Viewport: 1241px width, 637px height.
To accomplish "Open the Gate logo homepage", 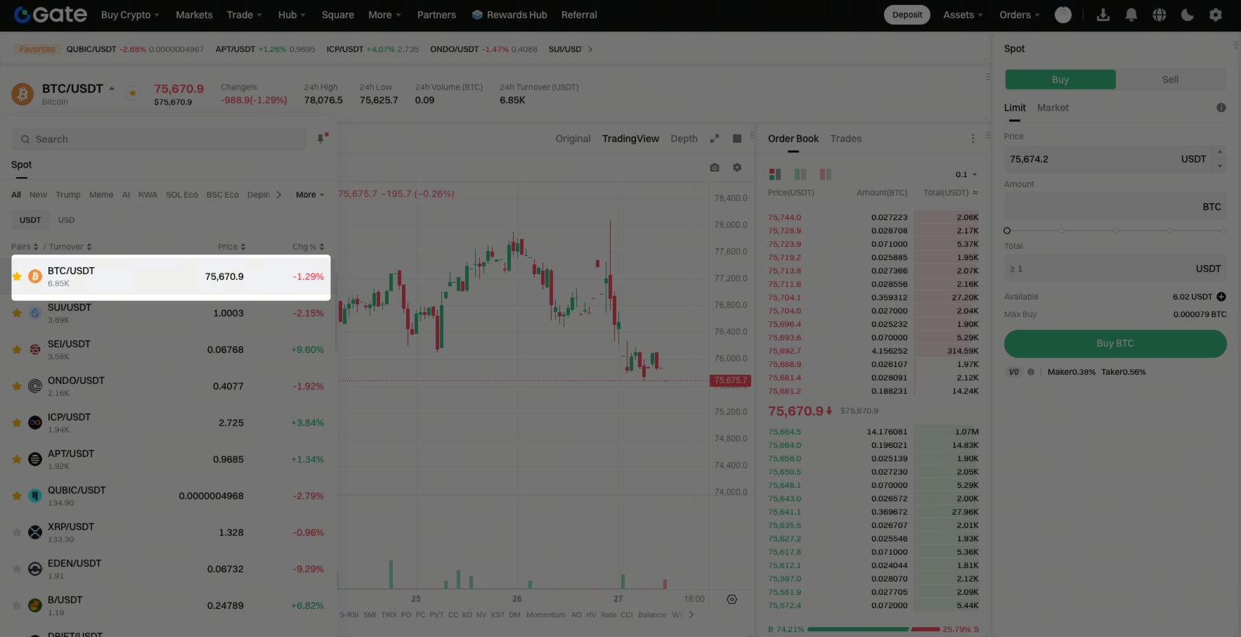I will click(x=51, y=14).
